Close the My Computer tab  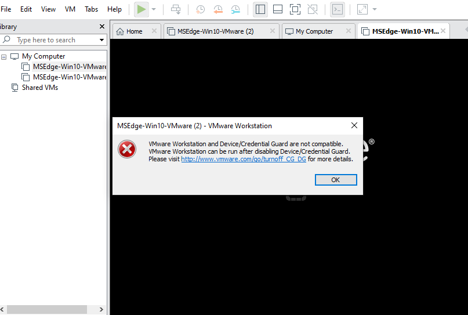point(349,31)
